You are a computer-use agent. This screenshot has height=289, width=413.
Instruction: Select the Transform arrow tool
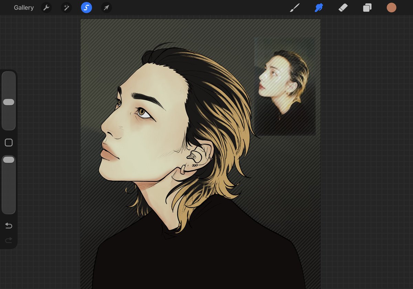(106, 7)
